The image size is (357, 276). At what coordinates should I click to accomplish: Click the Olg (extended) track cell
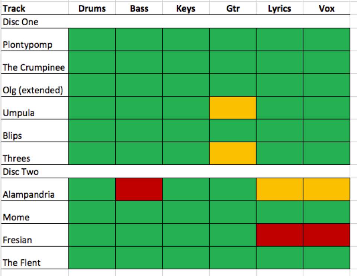pos(35,85)
